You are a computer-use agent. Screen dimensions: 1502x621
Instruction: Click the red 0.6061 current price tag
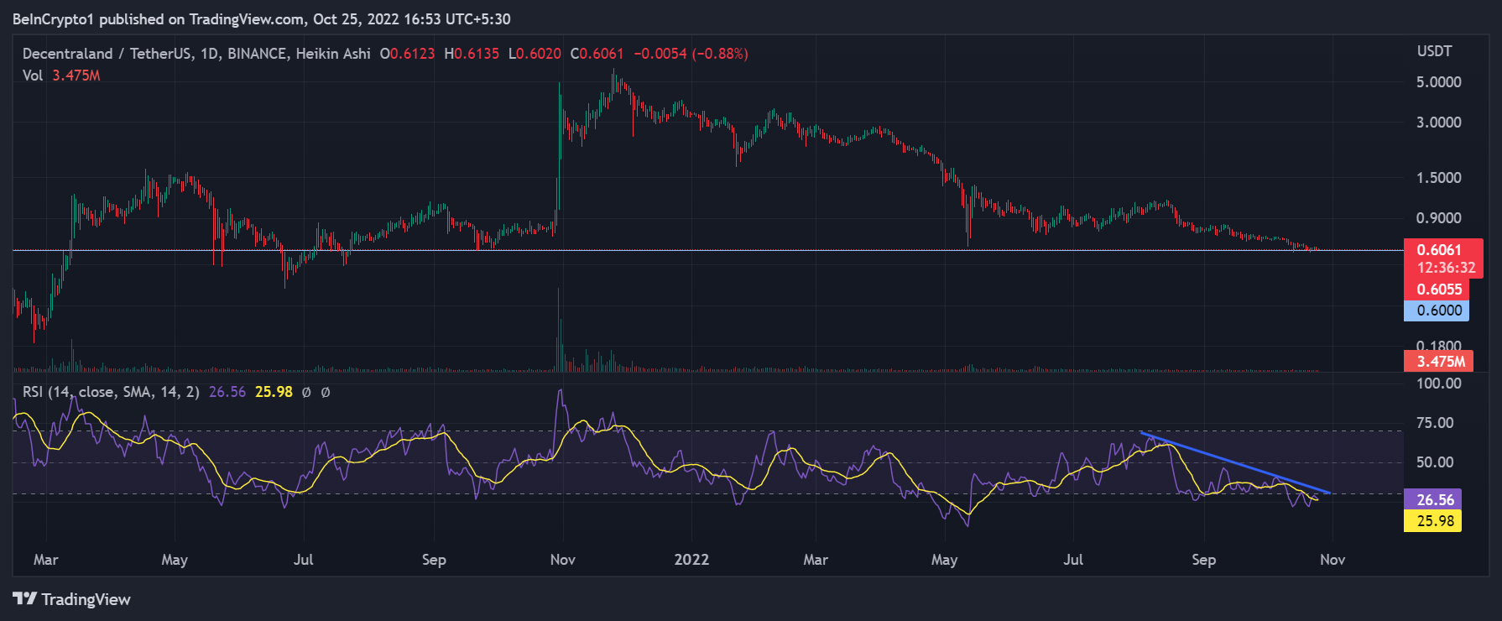(1439, 250)
